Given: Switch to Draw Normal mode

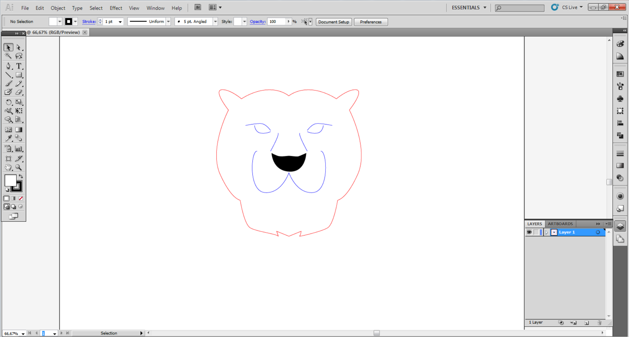Looking at the screenshot, I should point(7,207).
